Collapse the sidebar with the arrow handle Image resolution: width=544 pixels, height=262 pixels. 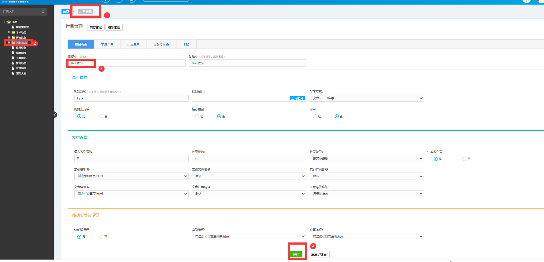[x=55, y=115]
